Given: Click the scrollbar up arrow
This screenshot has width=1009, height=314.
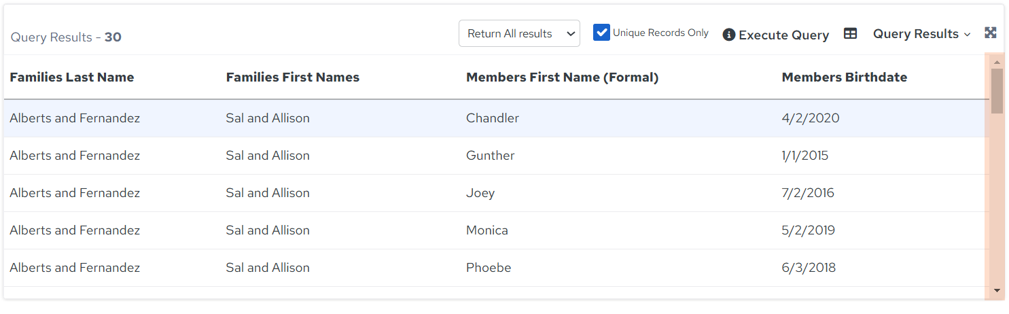Looking at the screenshot, I should [997, 62].
